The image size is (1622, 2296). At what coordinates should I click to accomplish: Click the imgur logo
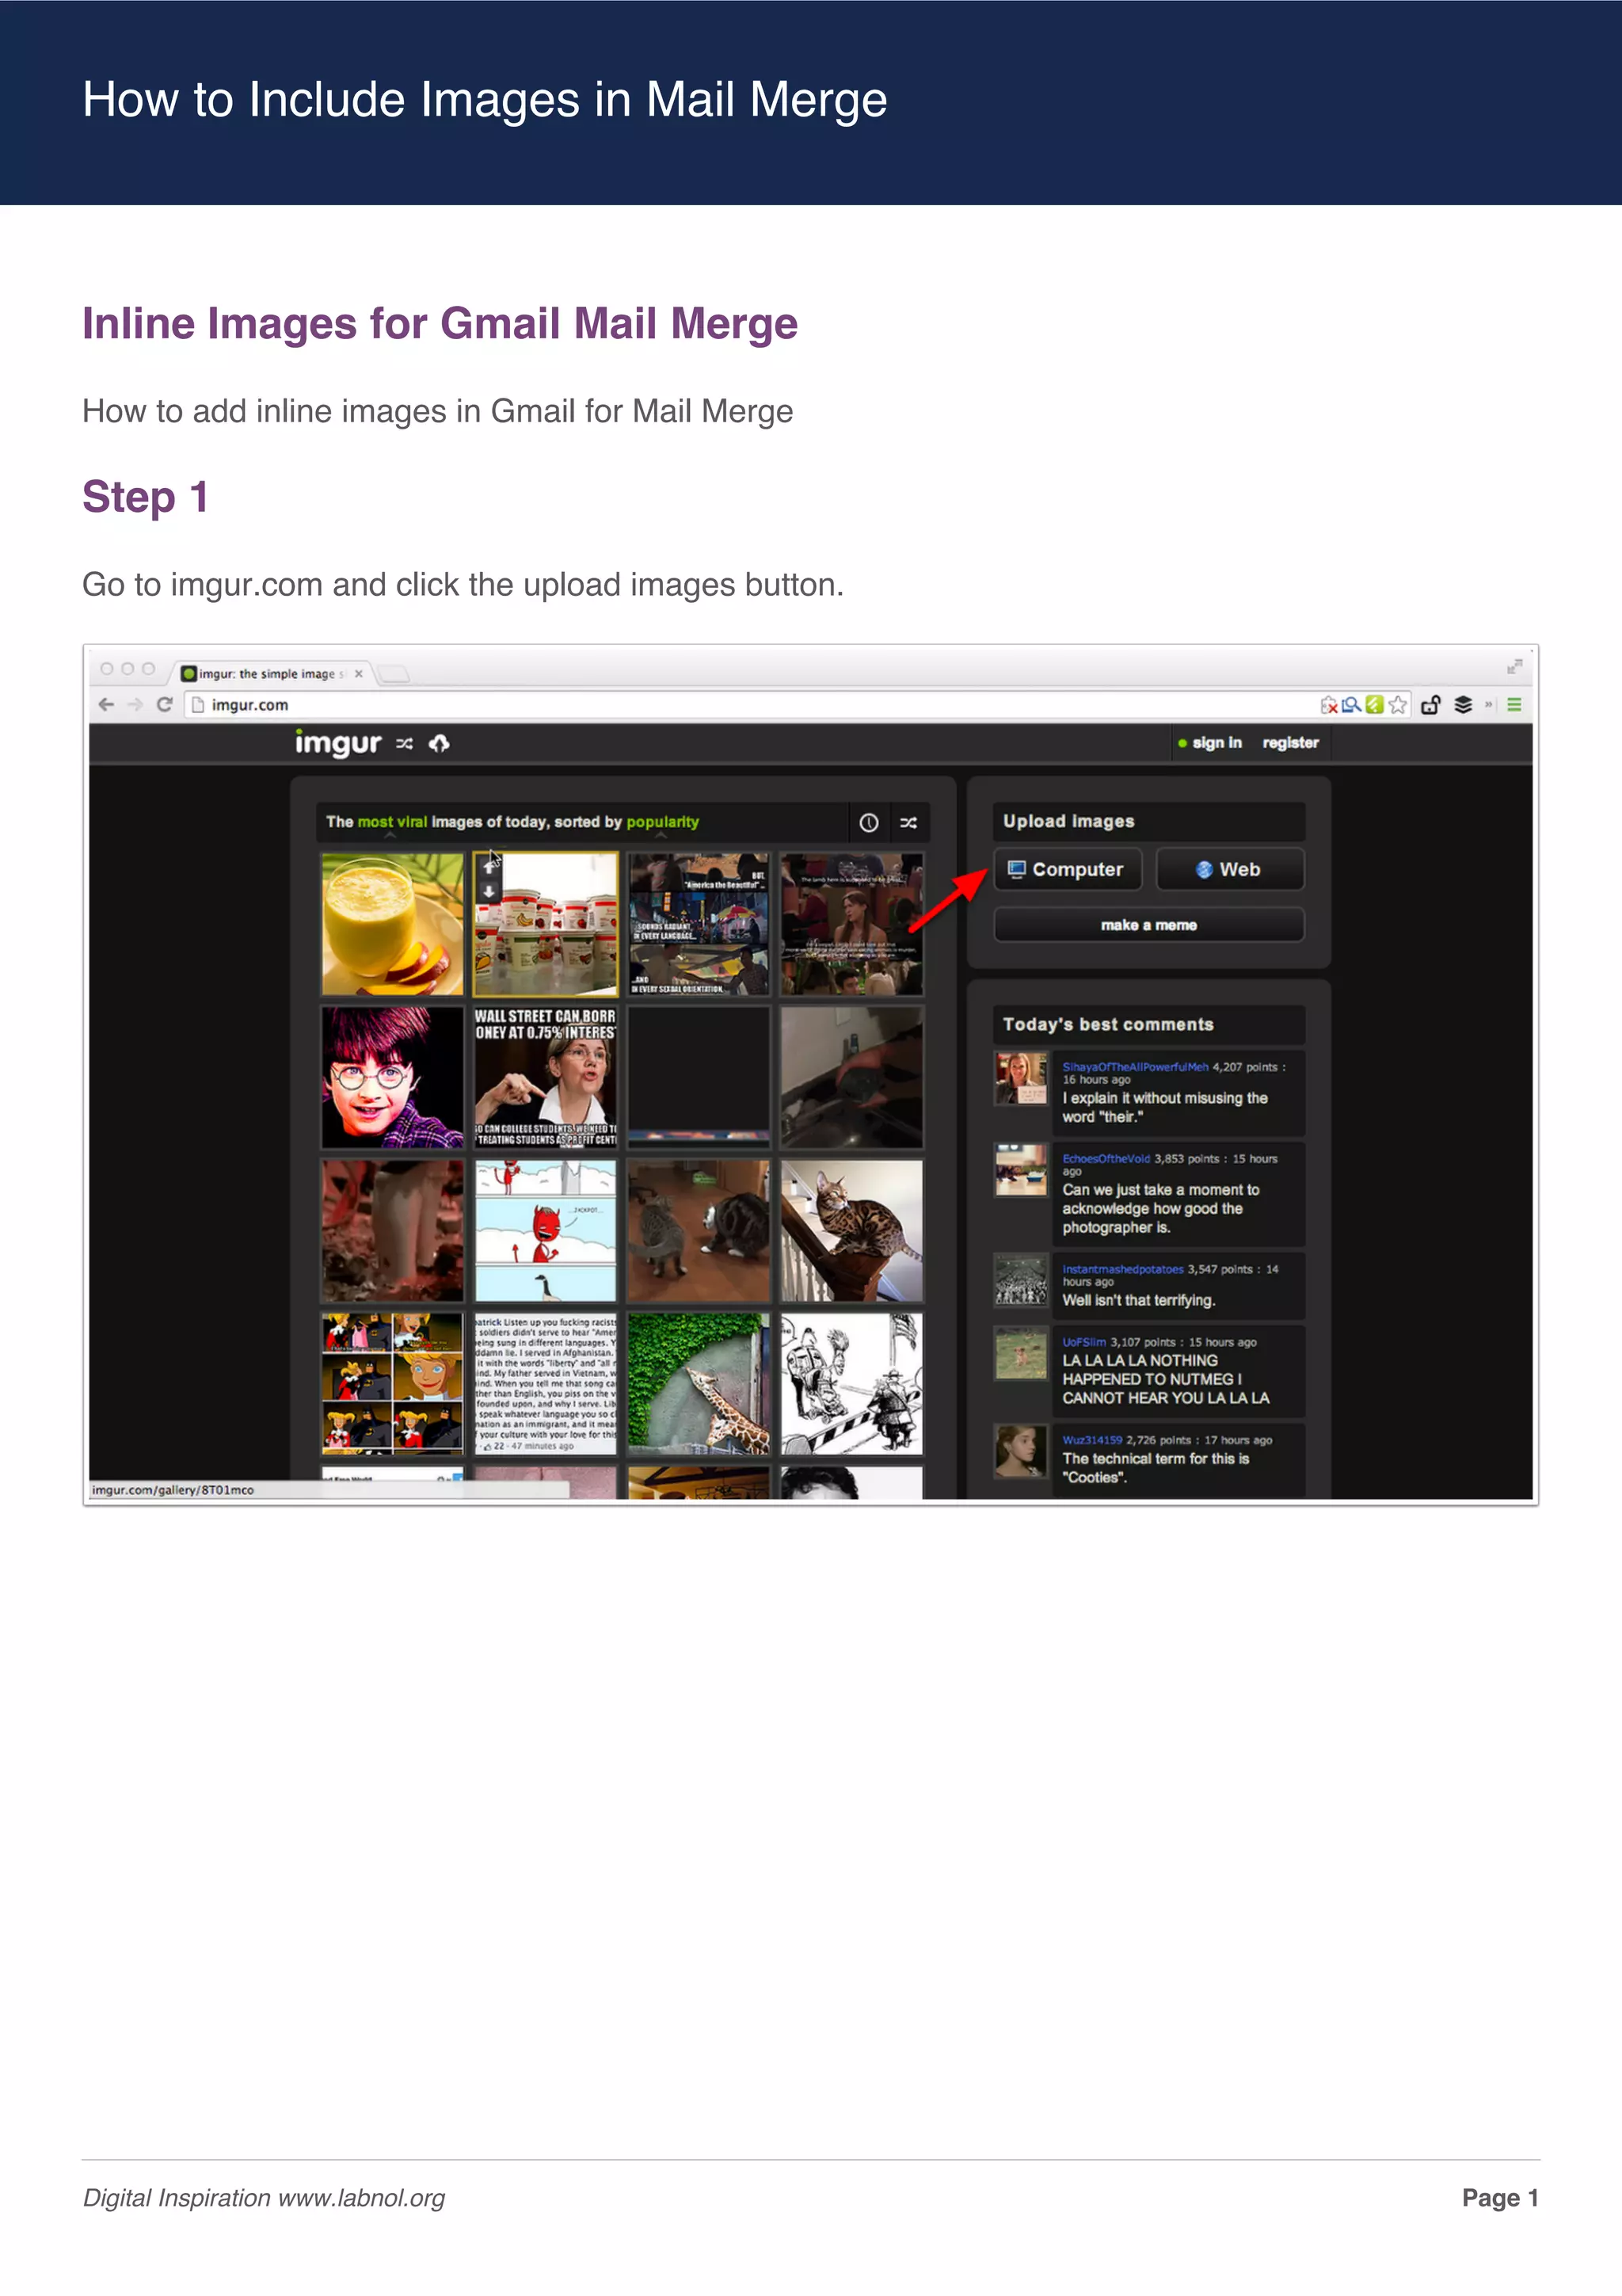click(x=338, y=743)
